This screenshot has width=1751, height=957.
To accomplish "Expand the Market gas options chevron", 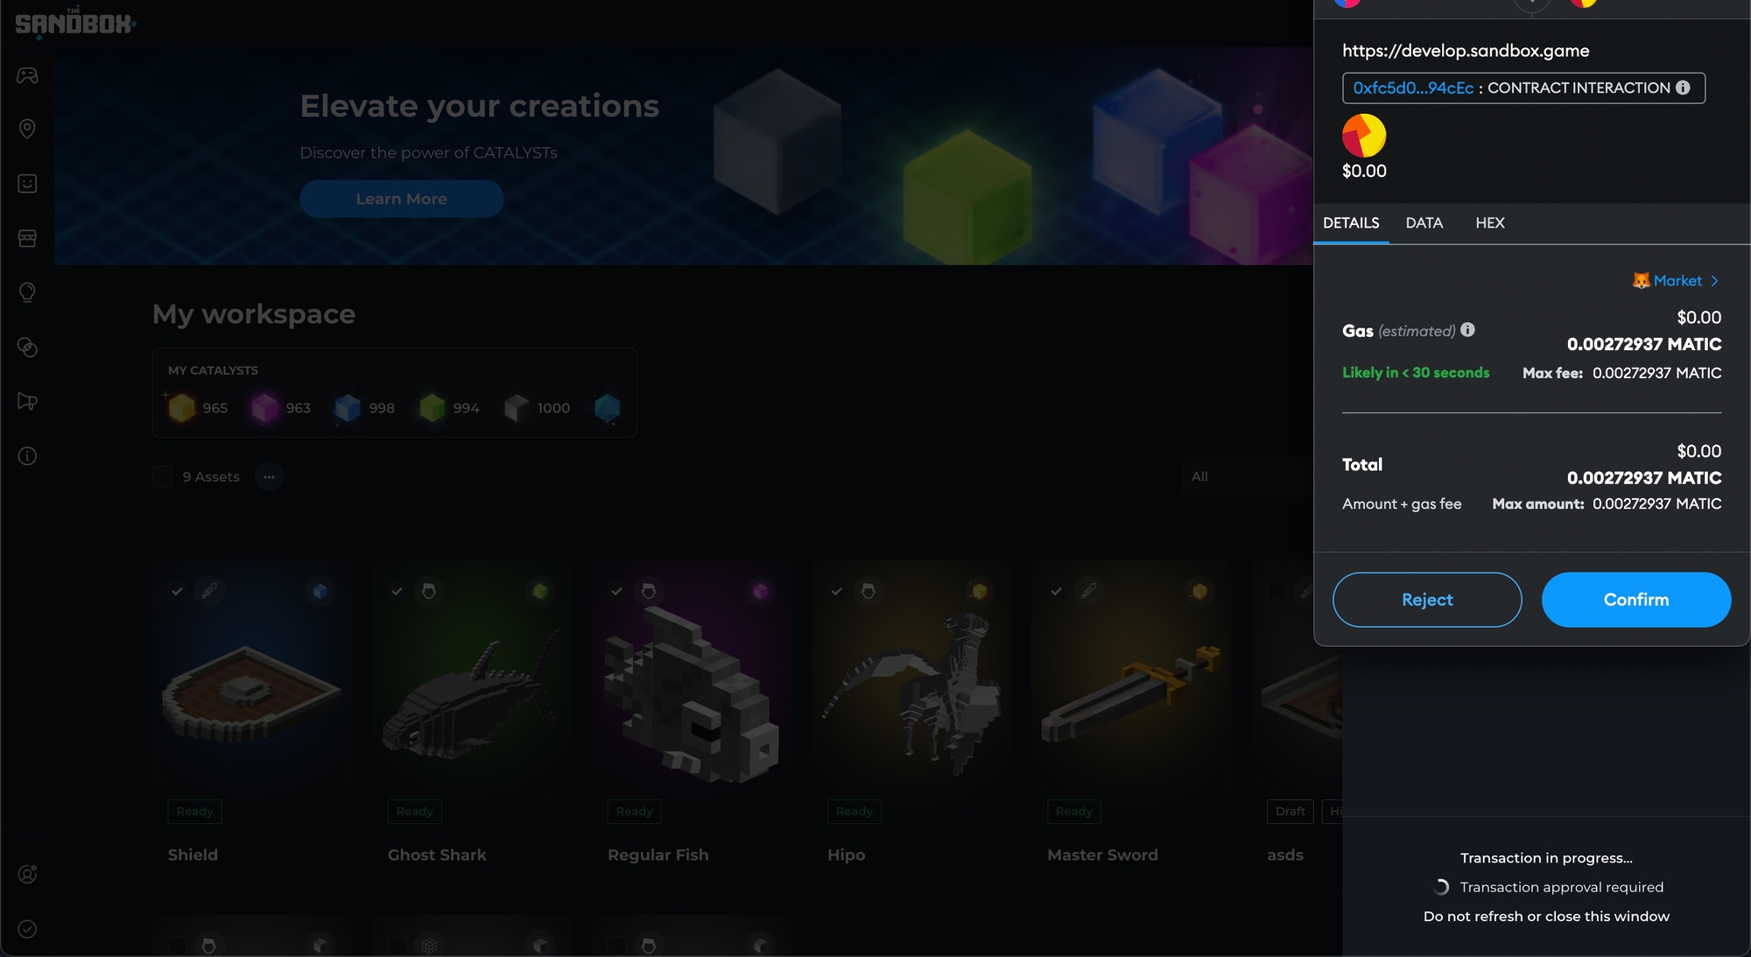I will point(1714,281).
